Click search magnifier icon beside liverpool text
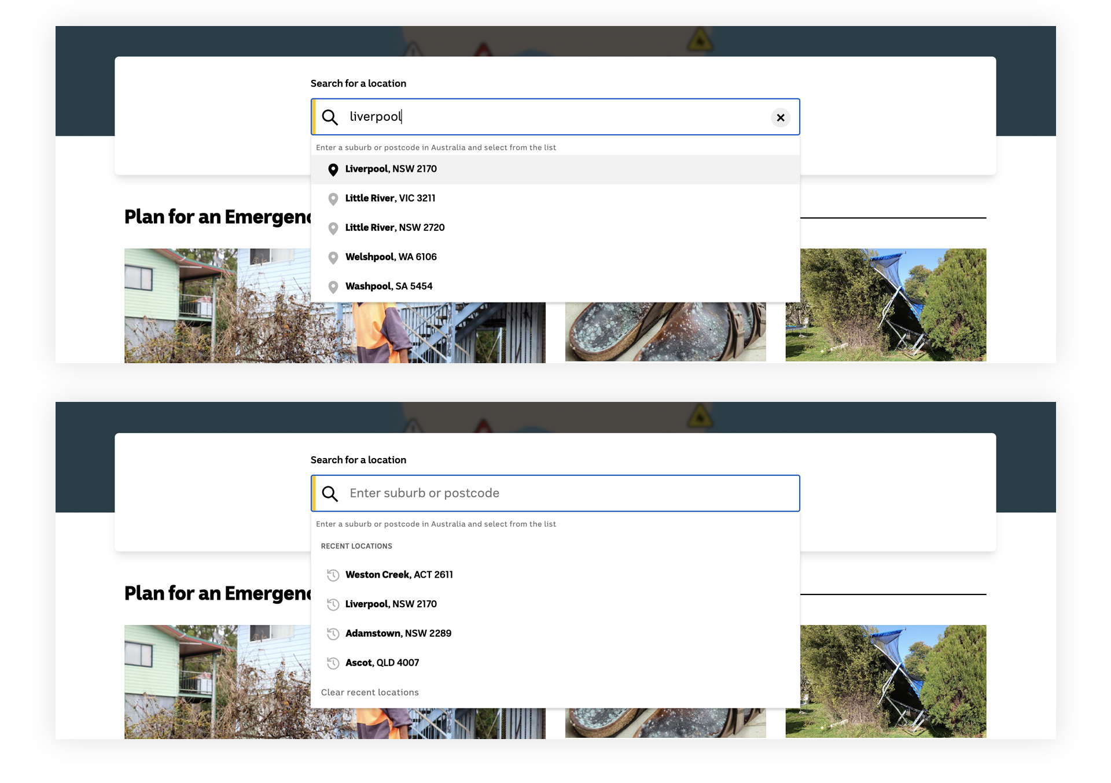This screenshot has height=783, width=1111. coord(330,117)
